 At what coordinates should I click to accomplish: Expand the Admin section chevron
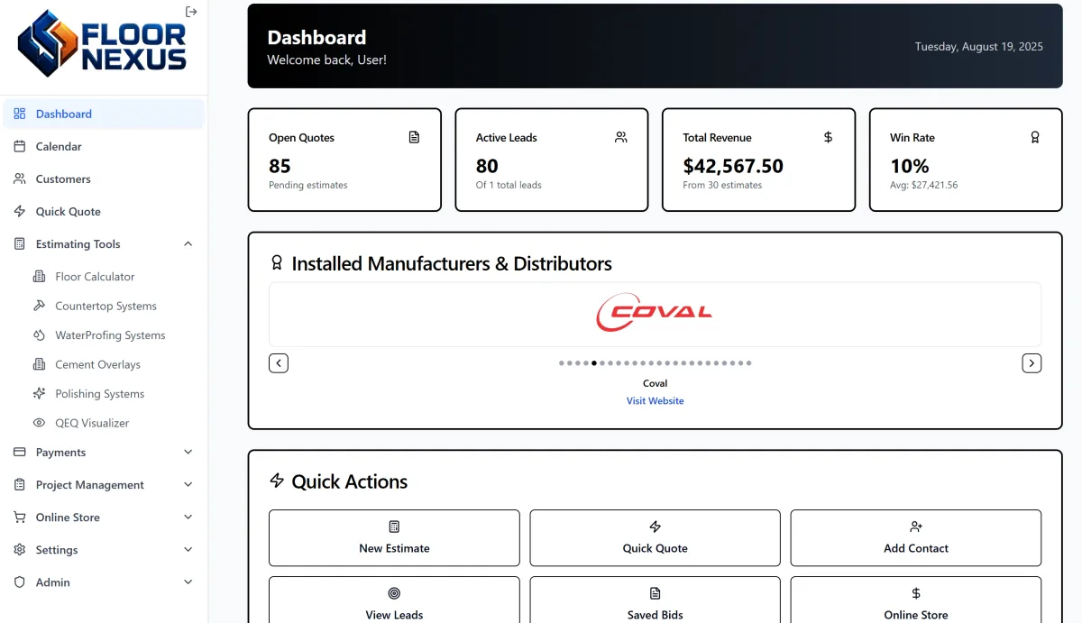click(188, 582)
